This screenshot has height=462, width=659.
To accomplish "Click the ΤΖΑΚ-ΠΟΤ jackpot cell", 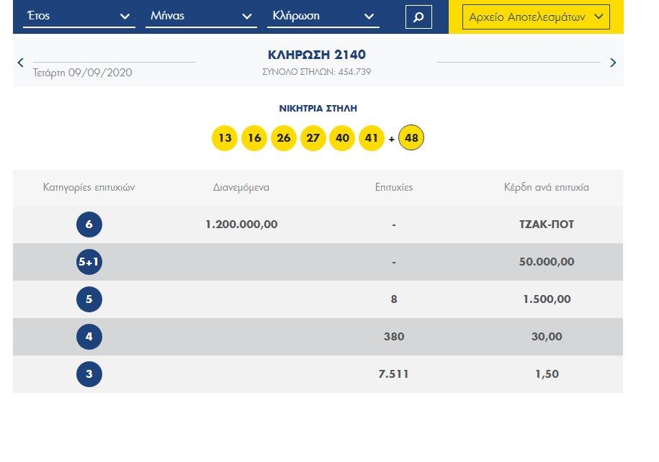I will point(547,225).
